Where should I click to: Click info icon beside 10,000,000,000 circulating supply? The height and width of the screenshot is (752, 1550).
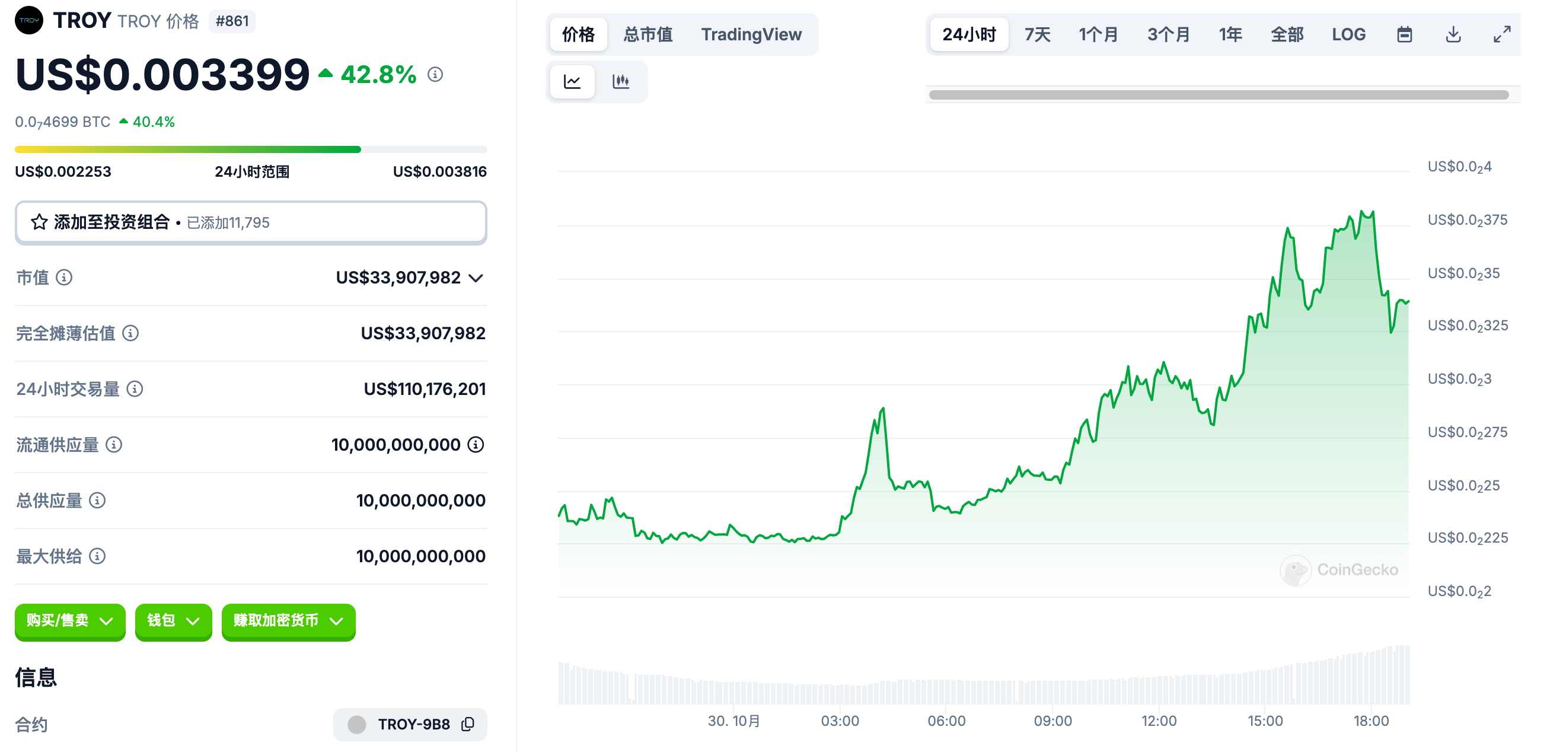[476, 445]
